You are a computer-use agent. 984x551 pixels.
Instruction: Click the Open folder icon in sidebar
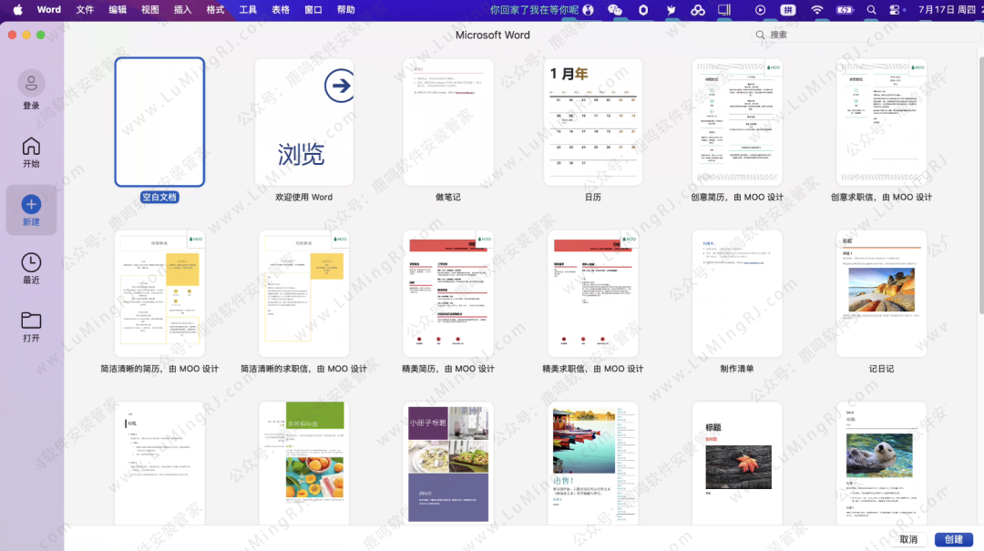point(31,321)
